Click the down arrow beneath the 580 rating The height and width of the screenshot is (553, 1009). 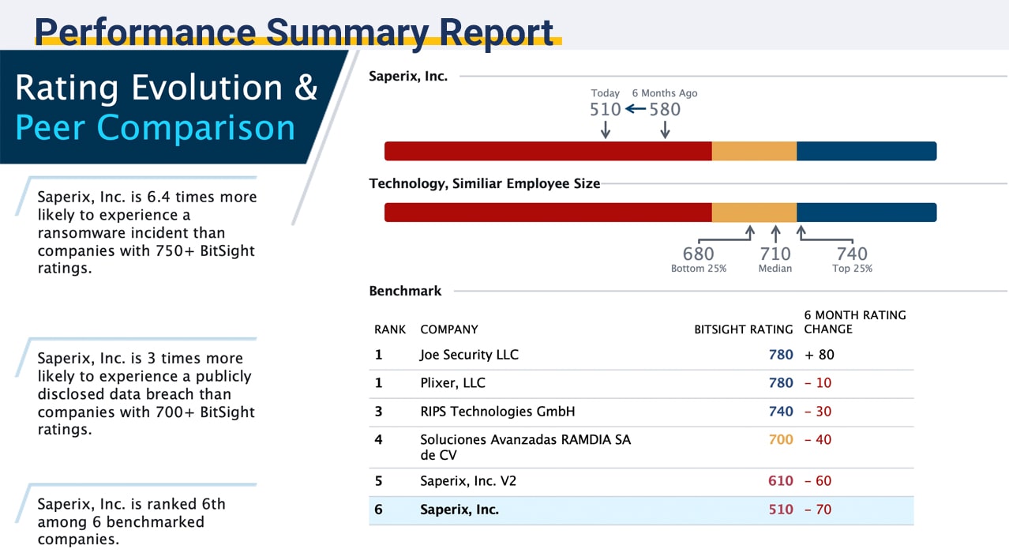point(665,130)
